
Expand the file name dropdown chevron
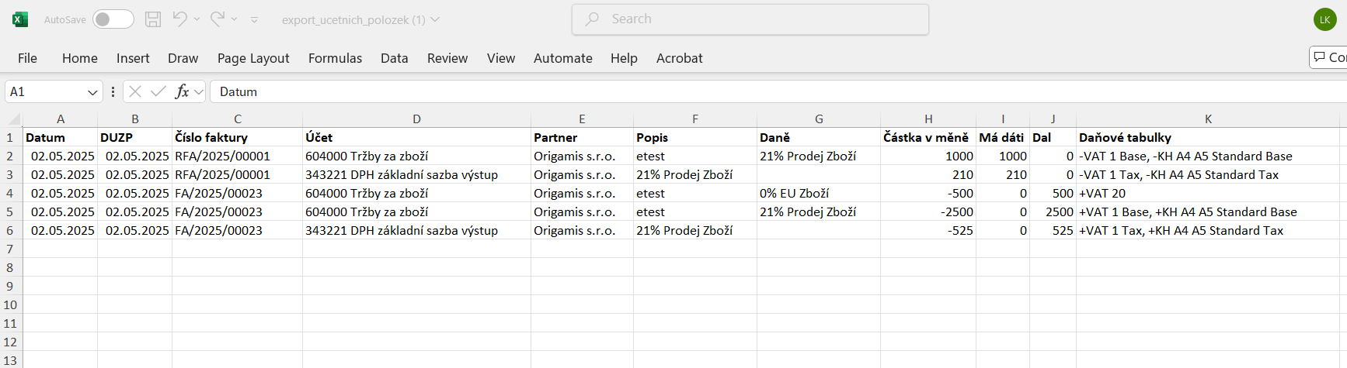pos(435,19)
